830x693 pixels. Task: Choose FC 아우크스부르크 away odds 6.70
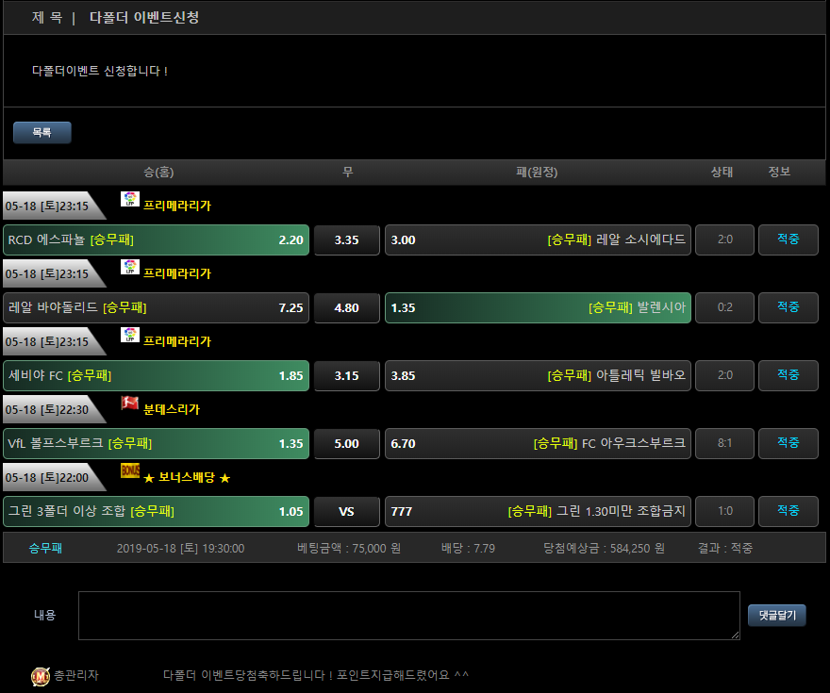pyautogui.click(x=538, y=444)
